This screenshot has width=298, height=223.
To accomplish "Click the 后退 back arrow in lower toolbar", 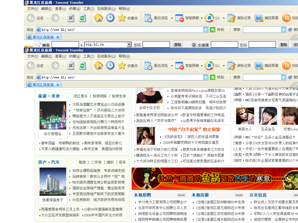I will tap(31, 66).
